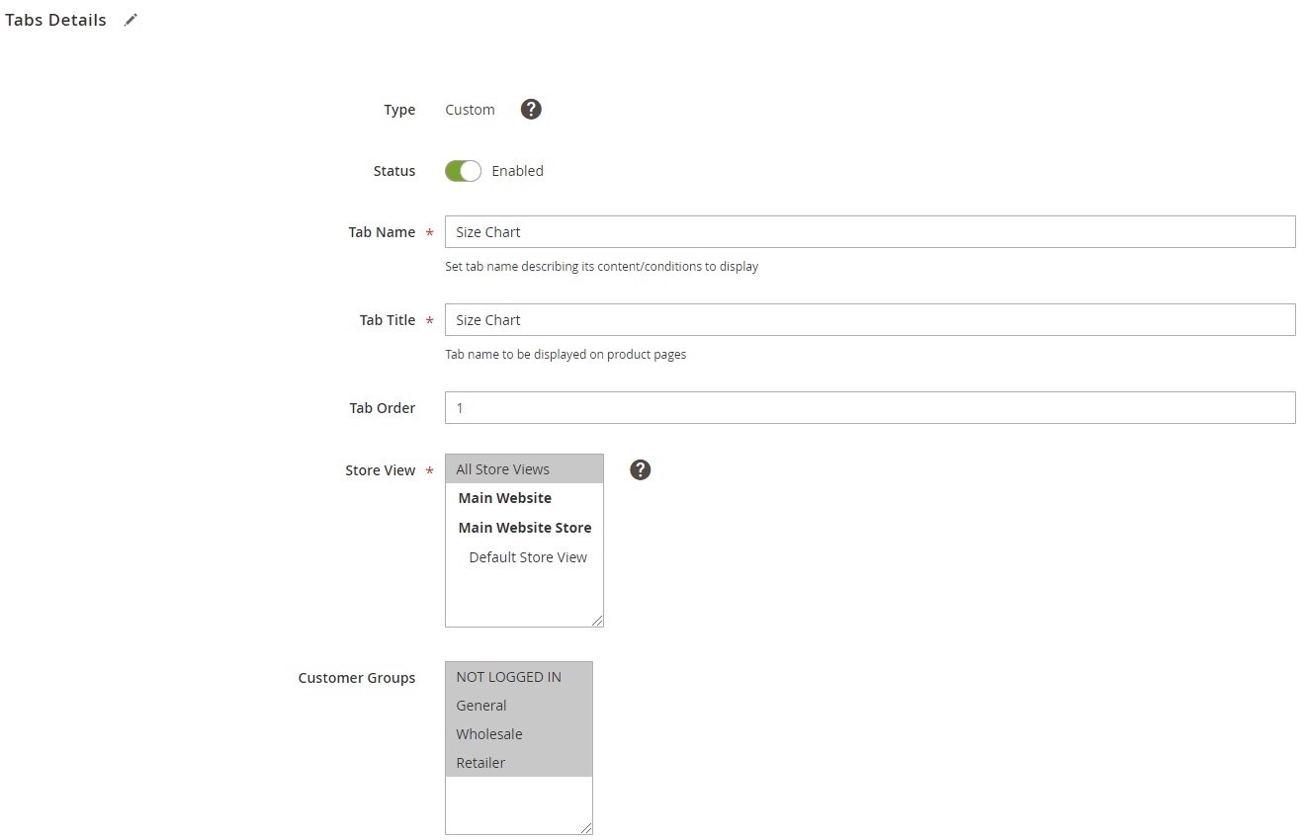Select Default Store View option
This screenshot has height=840, width=1304.
pos(524,557)
